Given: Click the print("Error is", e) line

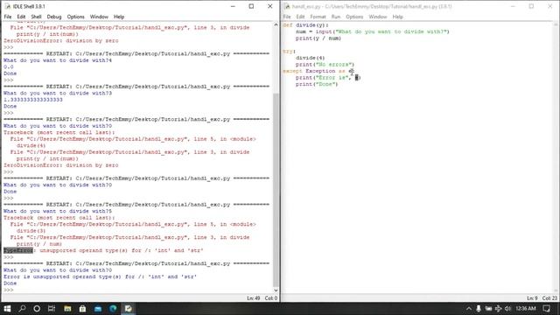Looking at the screenshot, I should click(328, 78).
